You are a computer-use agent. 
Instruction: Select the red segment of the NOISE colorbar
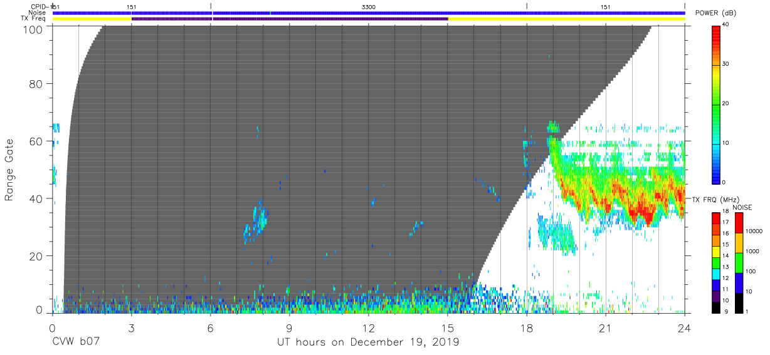[x=739, y=223]
